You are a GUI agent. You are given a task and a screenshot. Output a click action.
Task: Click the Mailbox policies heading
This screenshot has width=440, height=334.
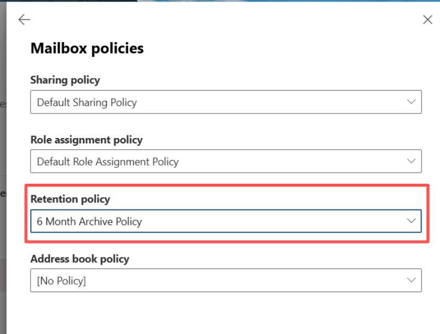click(x=87, y=48)
